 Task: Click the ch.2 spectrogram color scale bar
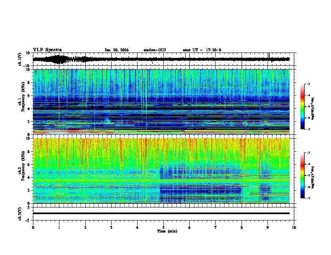pyautogui.click(x=303, y=175)
